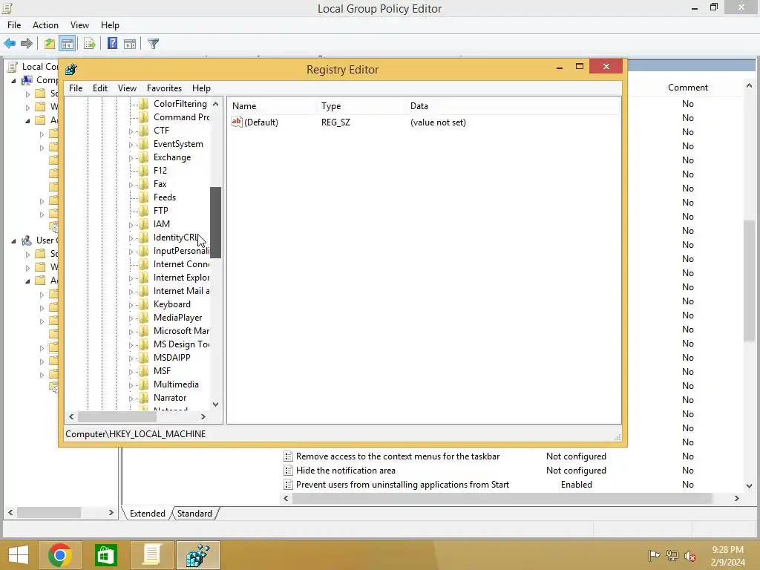Click the Back arrow in Group Policy toolbar
Viewport: 760px width, 570px height.
click(10, 44)
